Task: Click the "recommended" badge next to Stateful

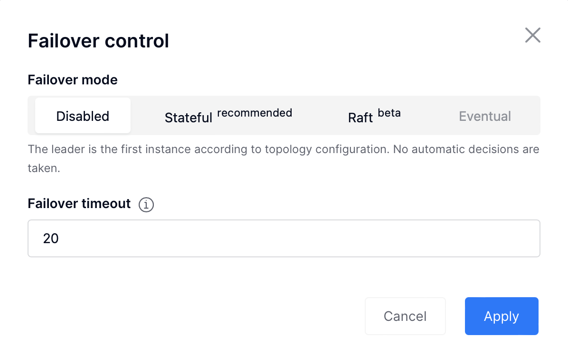Action: coord(254,113)
